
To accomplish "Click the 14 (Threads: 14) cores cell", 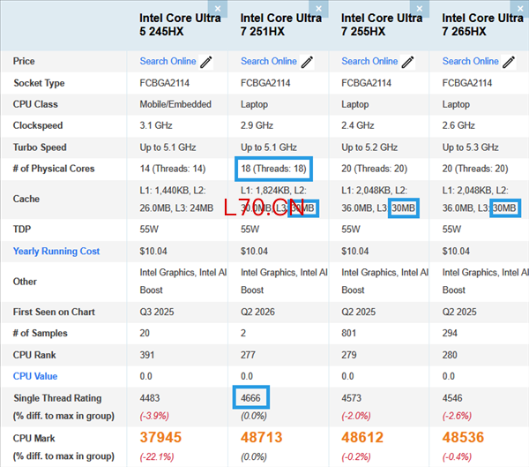I will click(173, 169).
